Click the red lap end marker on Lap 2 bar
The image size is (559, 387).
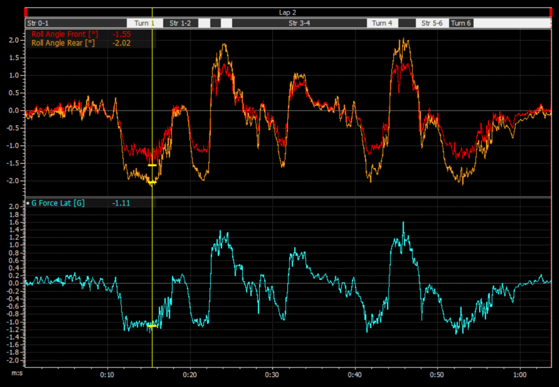click(x=550, y=13)
